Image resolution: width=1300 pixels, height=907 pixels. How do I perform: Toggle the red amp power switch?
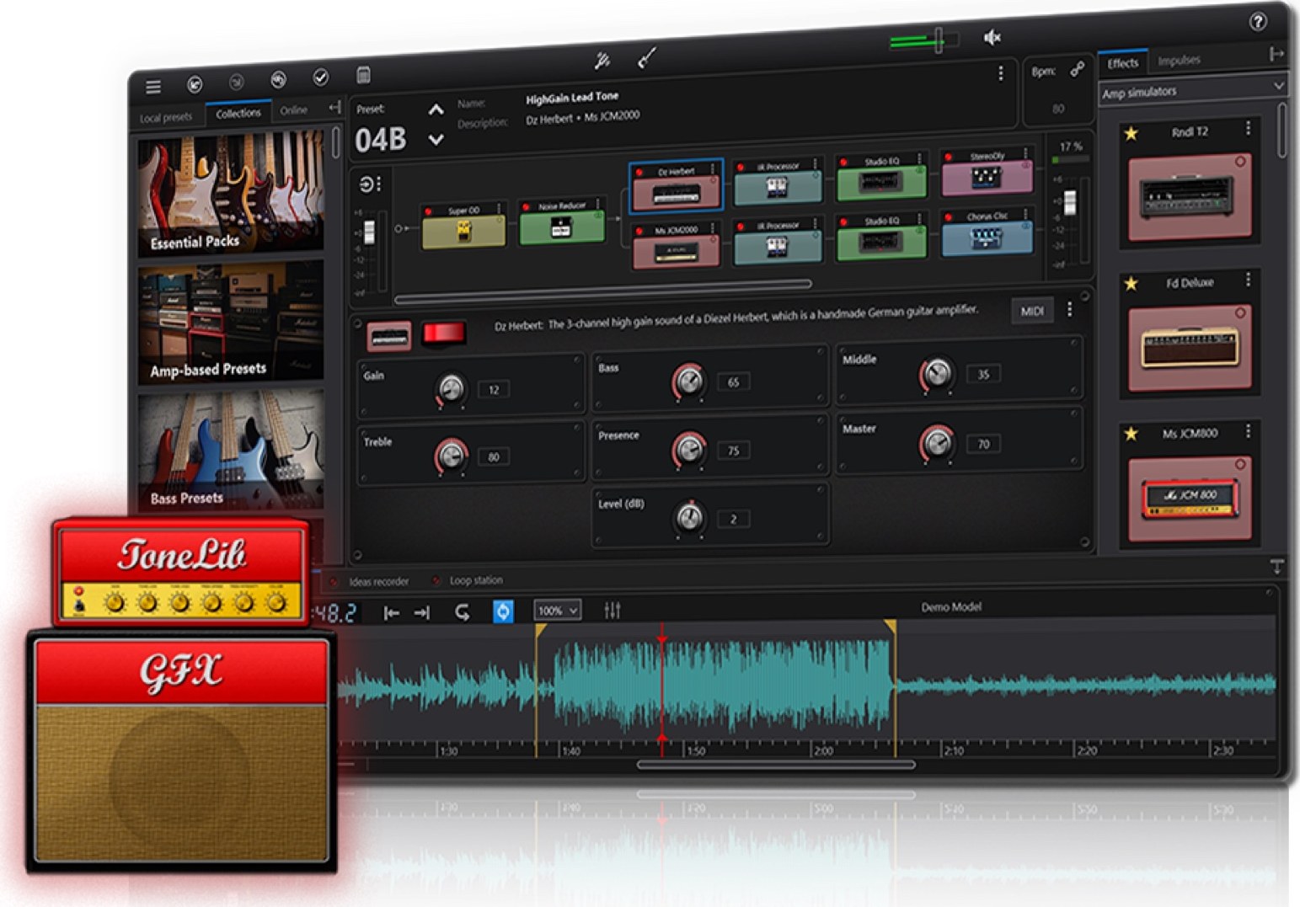pos(444,333)
